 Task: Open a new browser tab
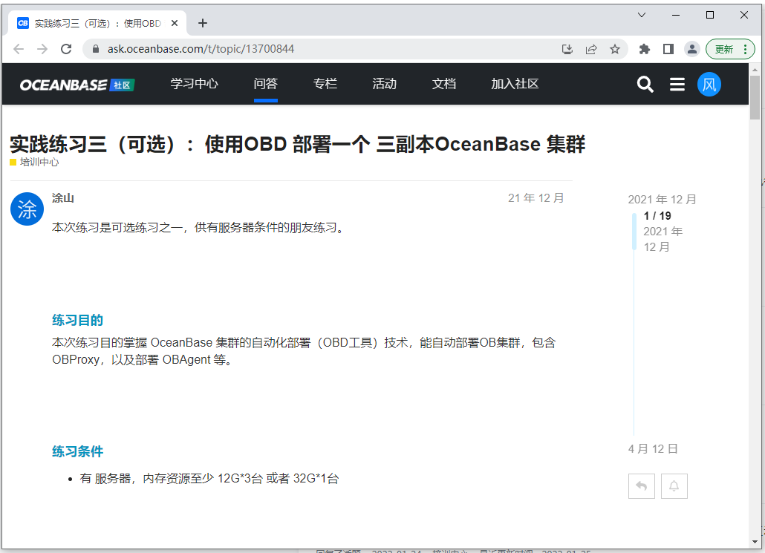(x=203, y=24)
